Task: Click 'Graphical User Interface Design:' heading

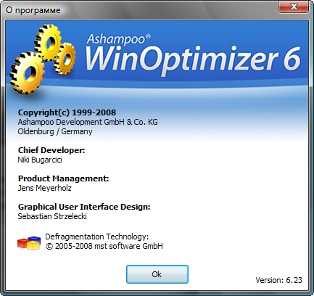Action: click(84, 207)
